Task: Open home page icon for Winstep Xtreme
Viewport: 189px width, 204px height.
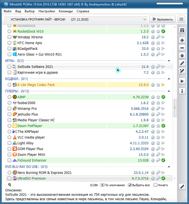Action: pyautogui.click(x=153, y=37)
